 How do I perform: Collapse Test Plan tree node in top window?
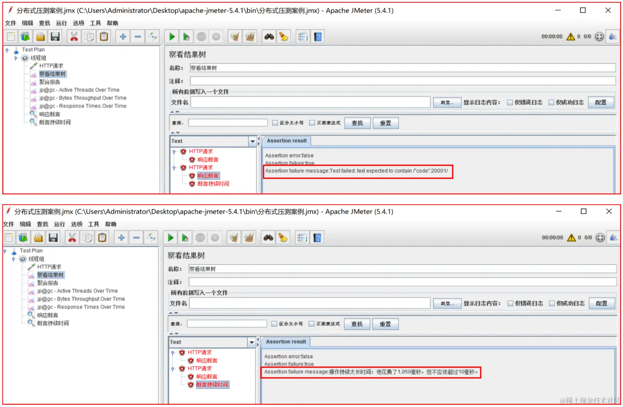7,50
